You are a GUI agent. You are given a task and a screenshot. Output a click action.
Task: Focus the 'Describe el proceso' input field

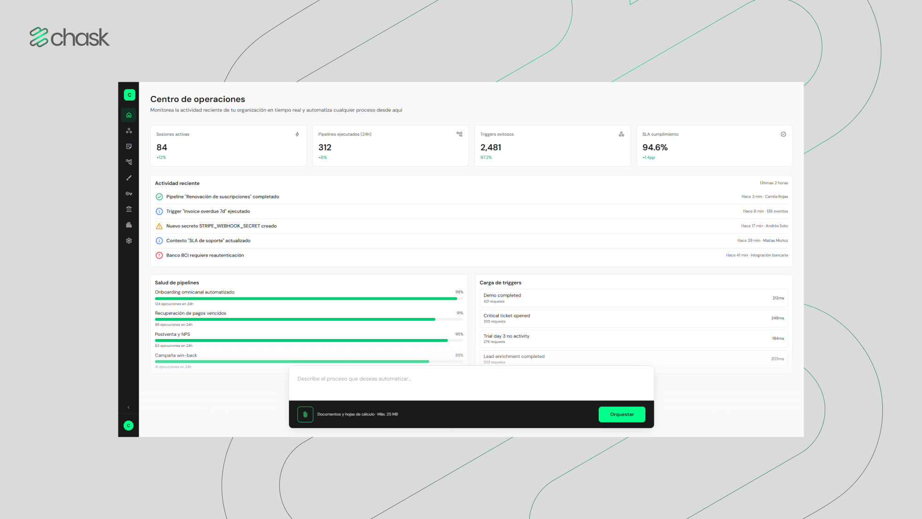coord(471,383)
